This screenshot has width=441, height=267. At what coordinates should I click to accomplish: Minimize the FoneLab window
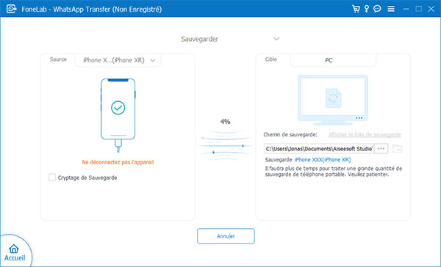click(x=406, y=9)
